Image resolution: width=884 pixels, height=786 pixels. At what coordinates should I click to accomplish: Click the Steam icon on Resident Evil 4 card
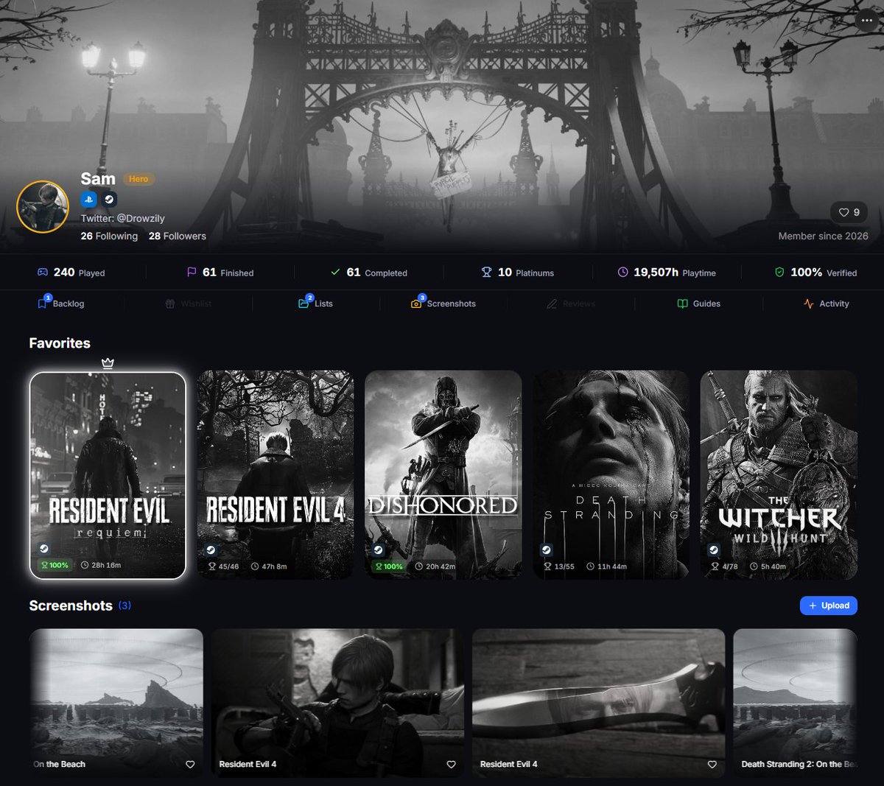tap(211, 550)
